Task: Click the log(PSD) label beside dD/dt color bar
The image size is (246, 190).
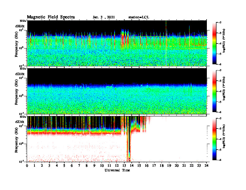Action: point(224,88)
